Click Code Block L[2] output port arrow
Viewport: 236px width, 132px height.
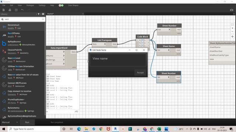(148, 45)
